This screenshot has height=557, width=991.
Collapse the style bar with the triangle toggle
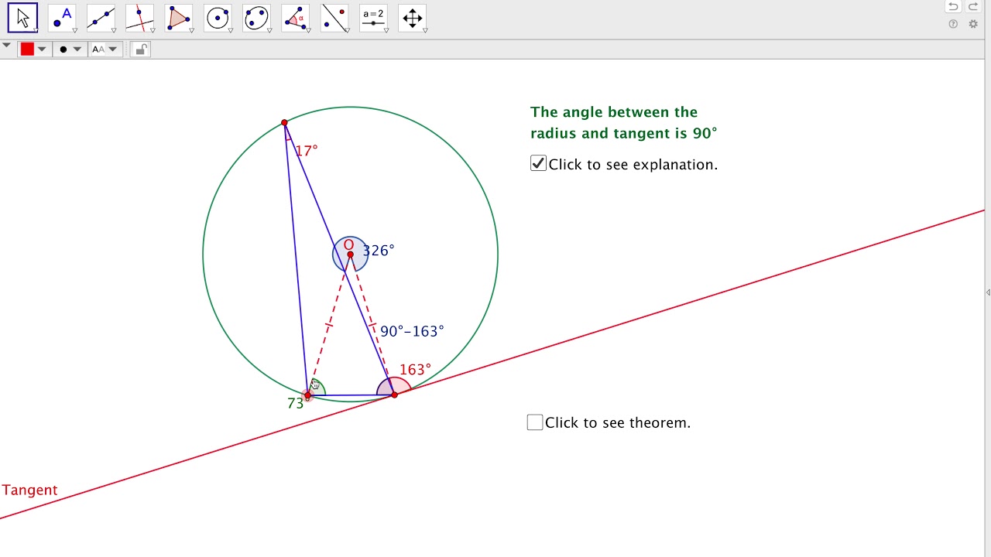pos(7,46)
